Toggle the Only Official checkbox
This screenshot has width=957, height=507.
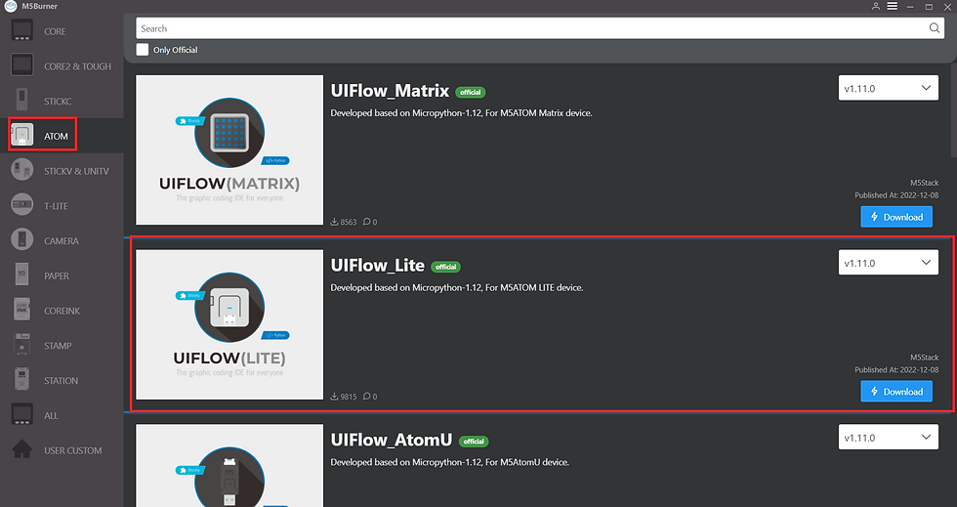(143, 50)
